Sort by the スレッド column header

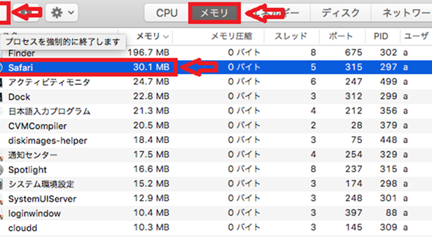click(x=291, y=36)
